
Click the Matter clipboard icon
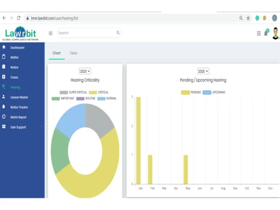pyautogui.click(x=4, y=57)
